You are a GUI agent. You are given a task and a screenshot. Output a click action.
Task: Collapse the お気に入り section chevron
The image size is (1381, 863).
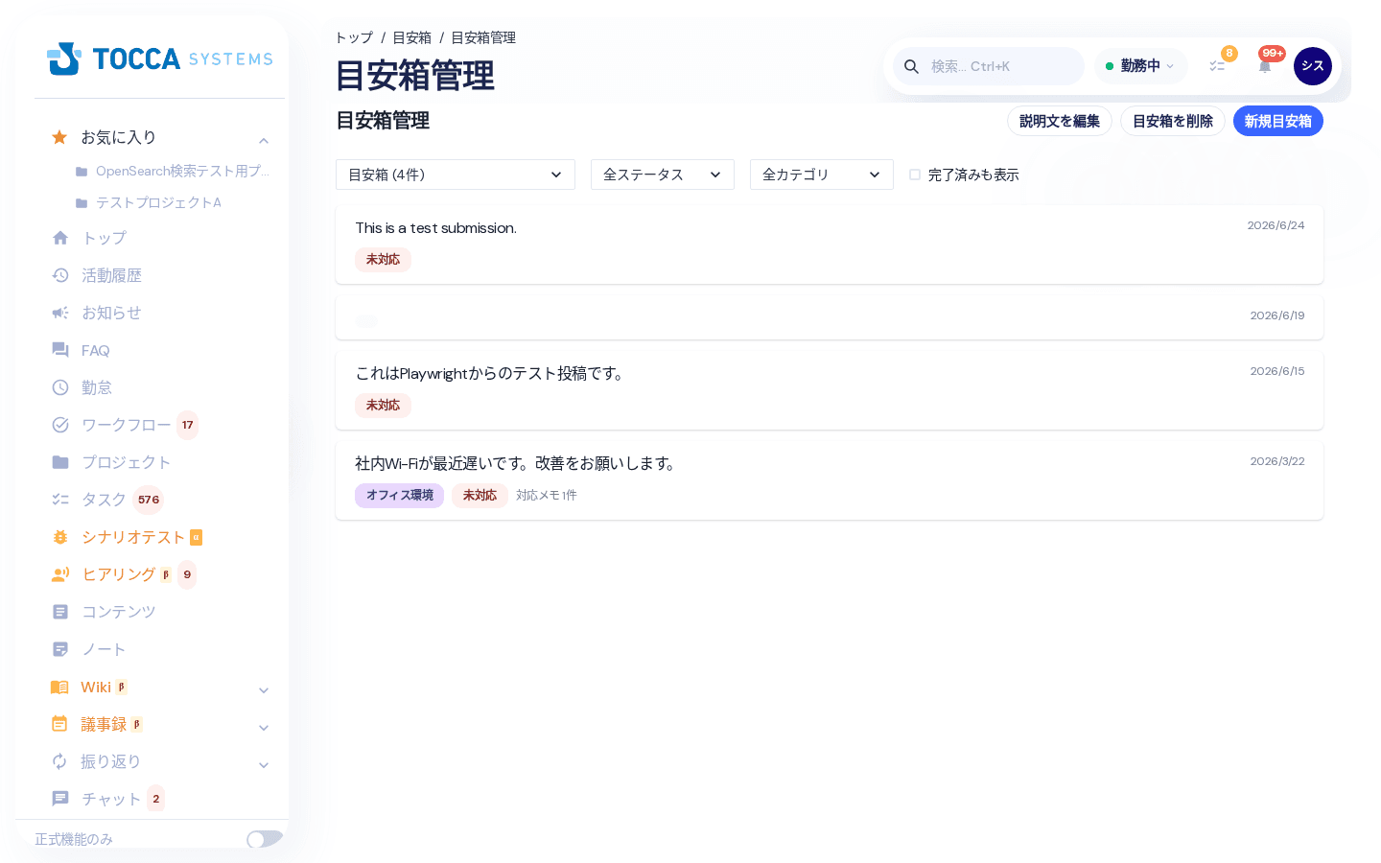click(x=264, y=141)
